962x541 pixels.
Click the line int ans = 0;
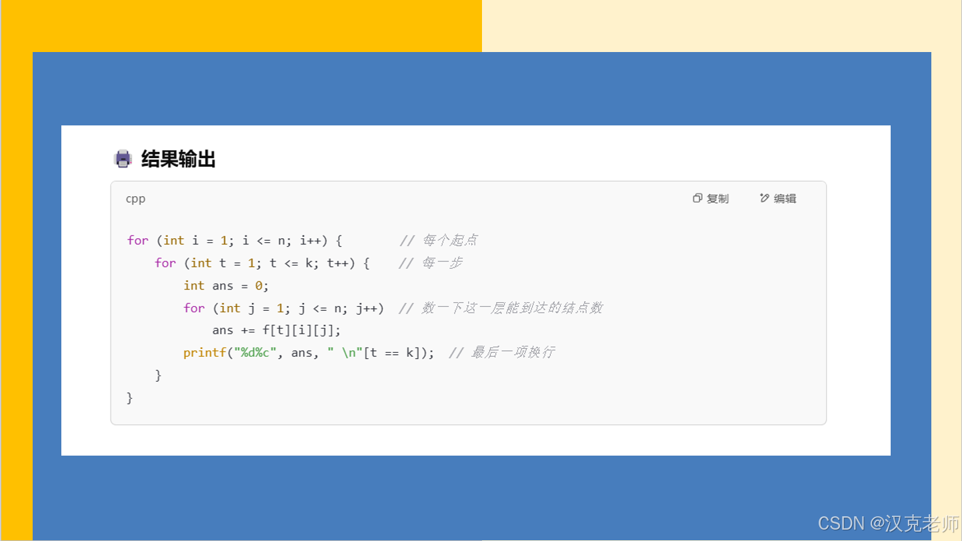tap(226, 286)
